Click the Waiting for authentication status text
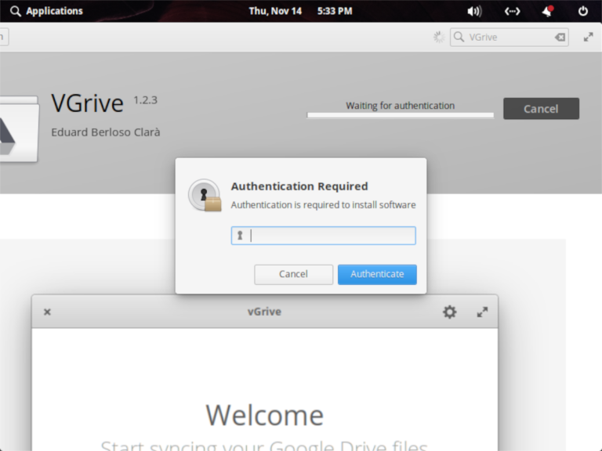 coord(400,106)
